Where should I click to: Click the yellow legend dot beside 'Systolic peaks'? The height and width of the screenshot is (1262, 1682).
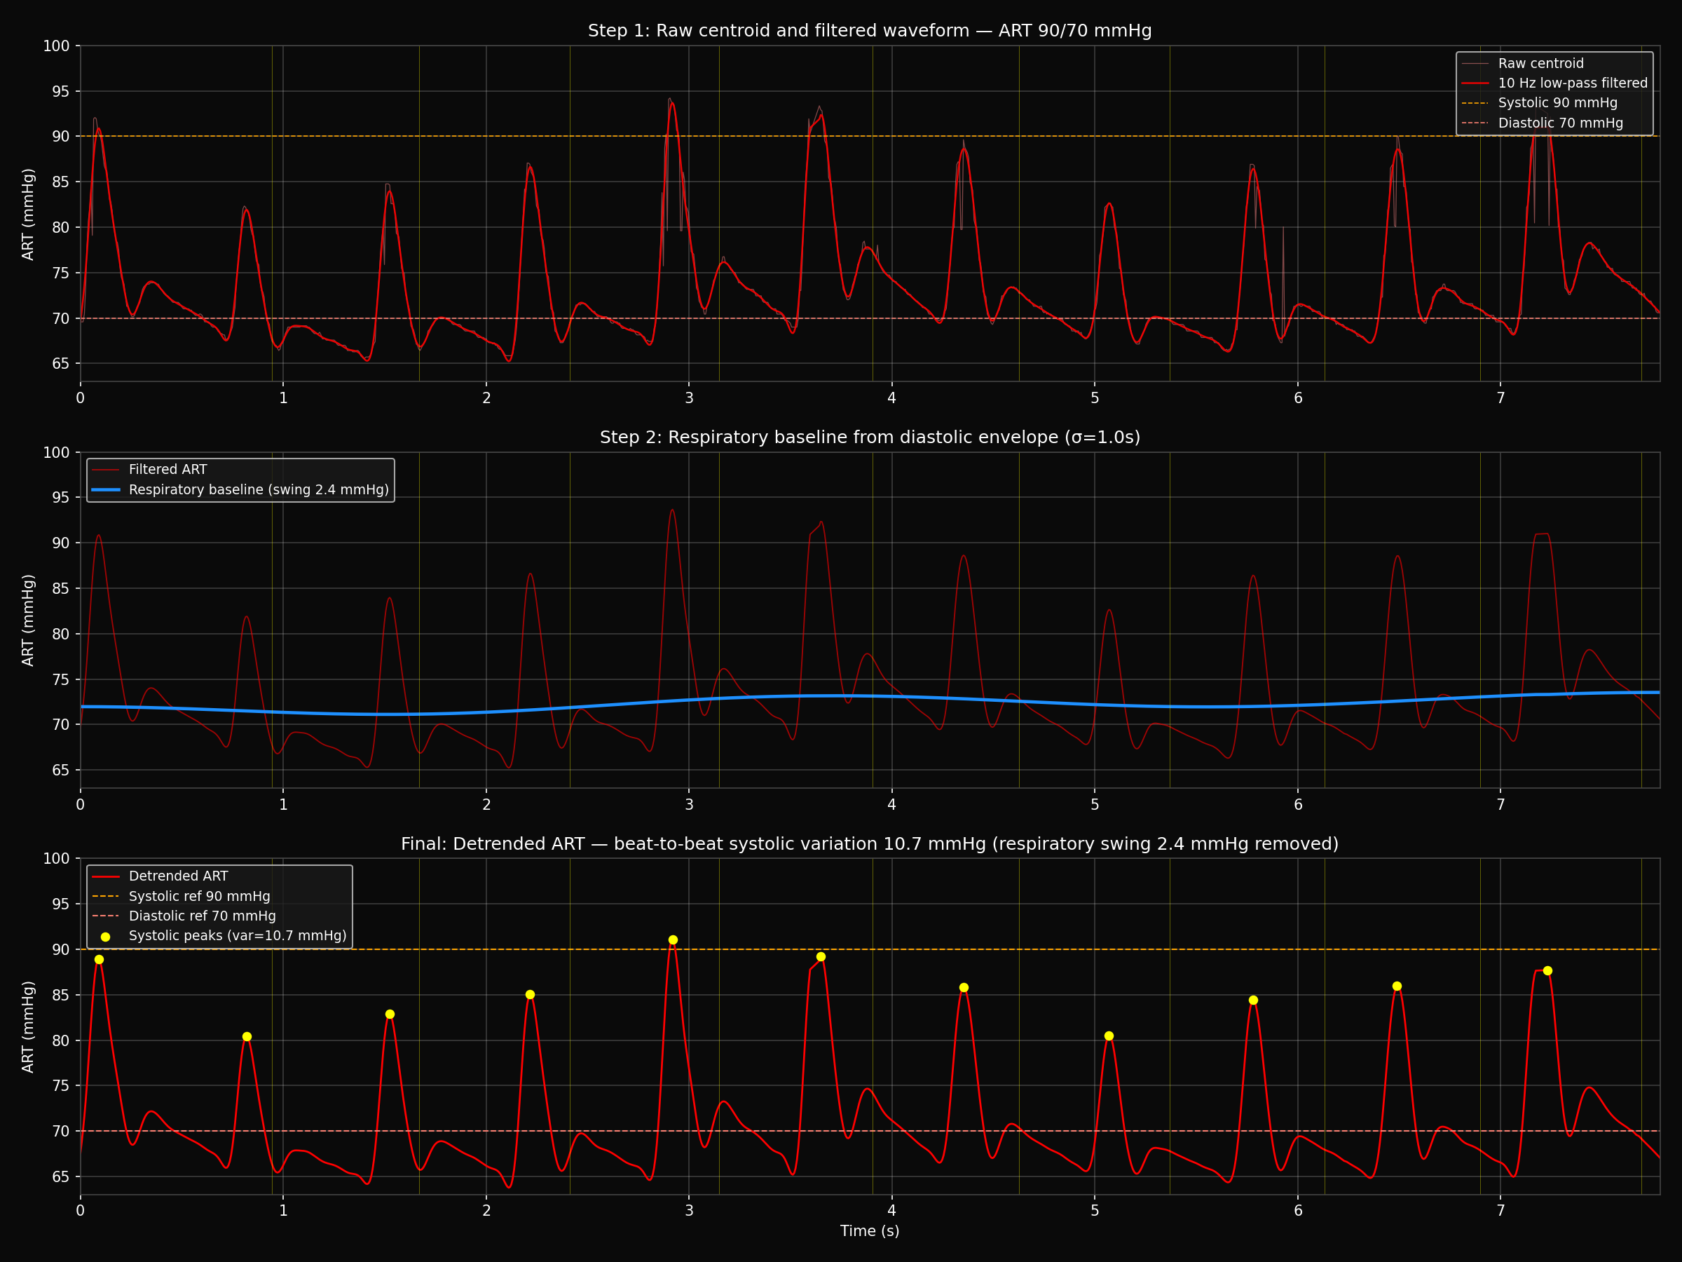(x=106, y=937)
